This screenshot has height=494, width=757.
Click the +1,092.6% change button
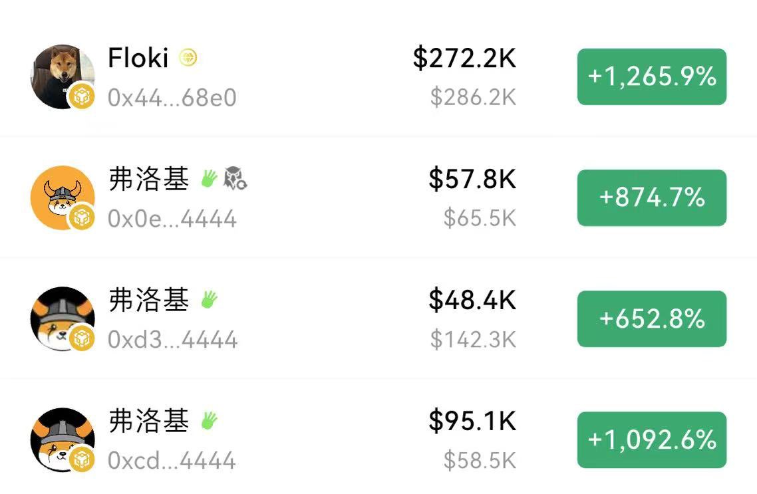tap(651, 439)
